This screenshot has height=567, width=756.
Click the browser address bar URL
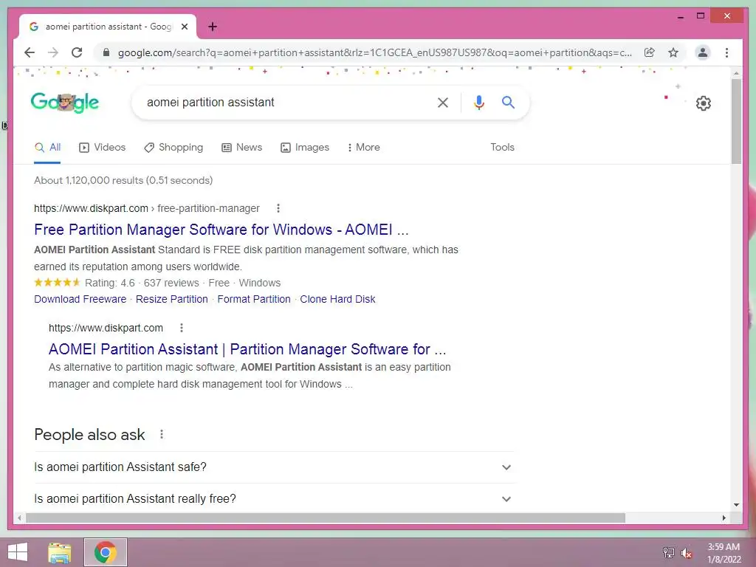[x=374, y=52]
